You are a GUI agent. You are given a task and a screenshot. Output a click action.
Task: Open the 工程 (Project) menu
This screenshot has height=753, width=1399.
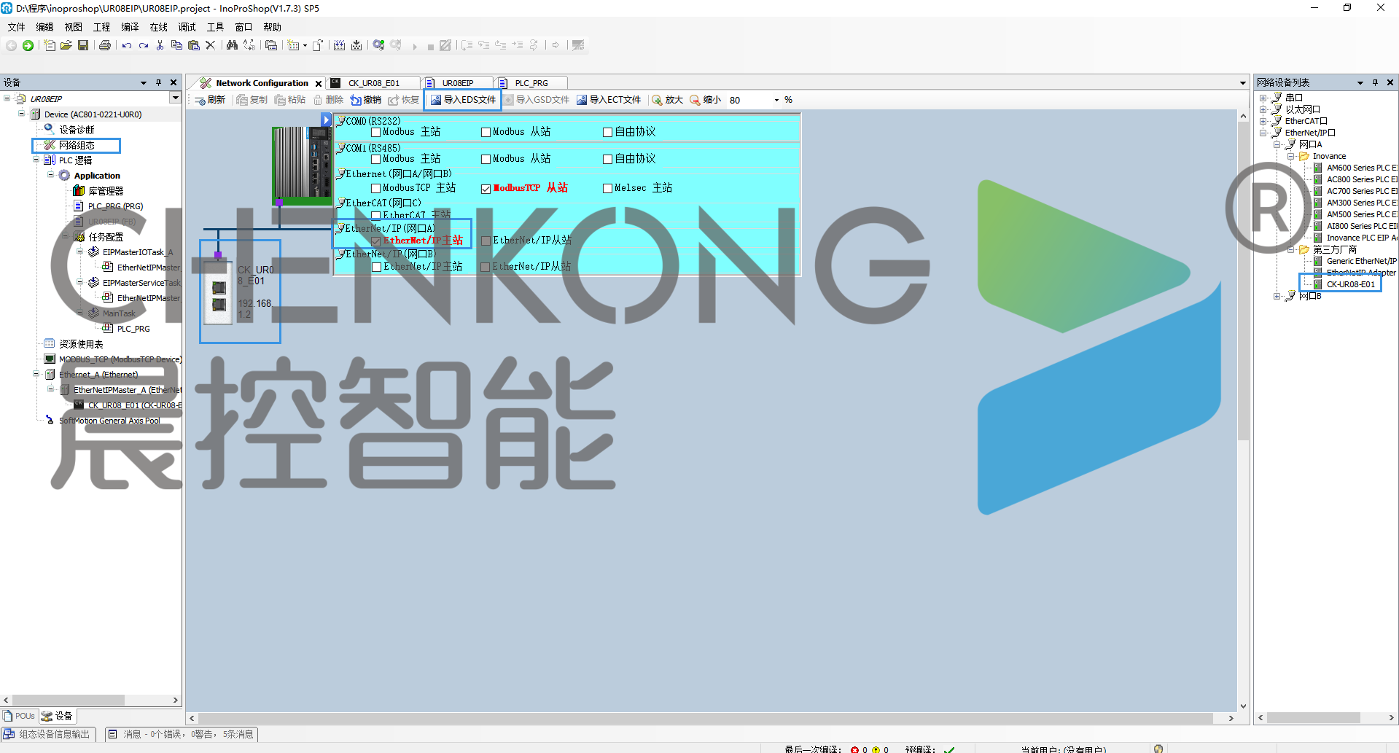pyautogui.click(x=101, y=27)
